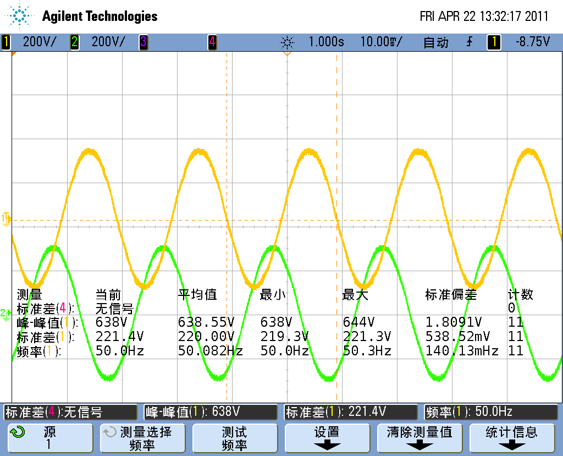Viewport: 563px width, 456px height.
Task: Select the green channel 2 indicator
Action: point(74,42)
